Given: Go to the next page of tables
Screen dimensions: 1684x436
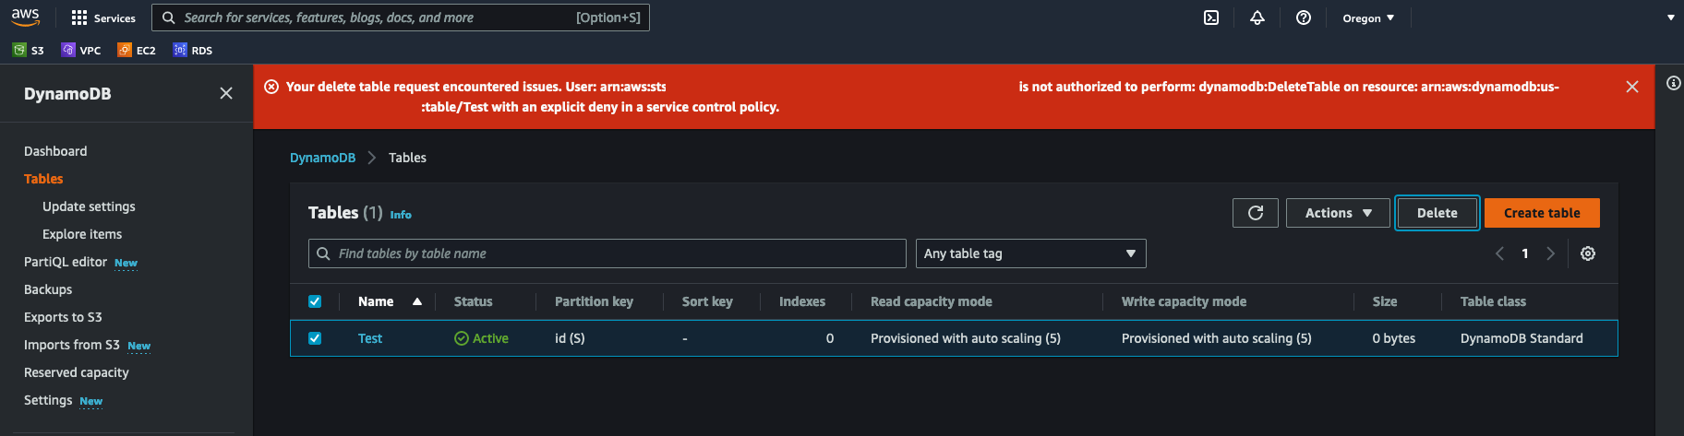Looking at the screenshot, I should point(1551,253).
